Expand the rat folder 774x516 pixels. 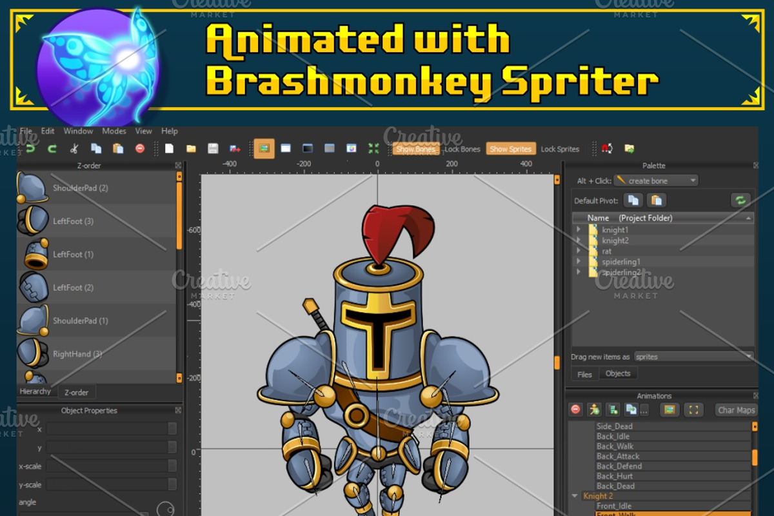(x=579, y=251)
